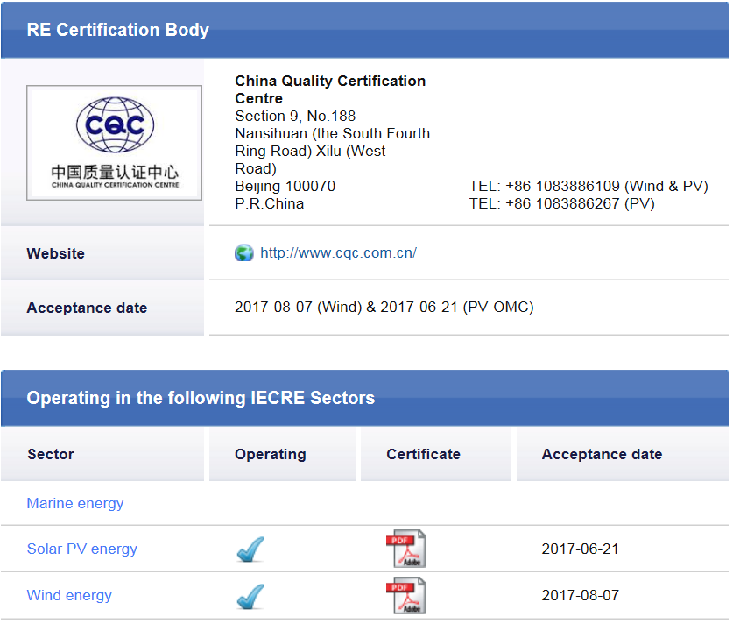Click the Wind energy operating checkmark

tap(250, 596)
